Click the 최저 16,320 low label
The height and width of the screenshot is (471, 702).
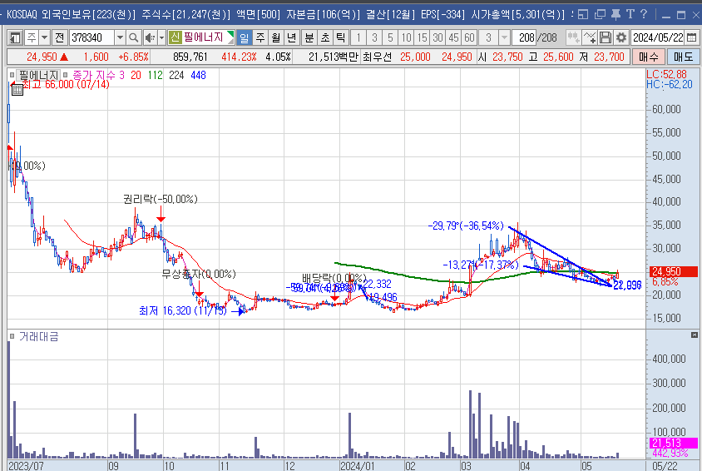point(183,310)
